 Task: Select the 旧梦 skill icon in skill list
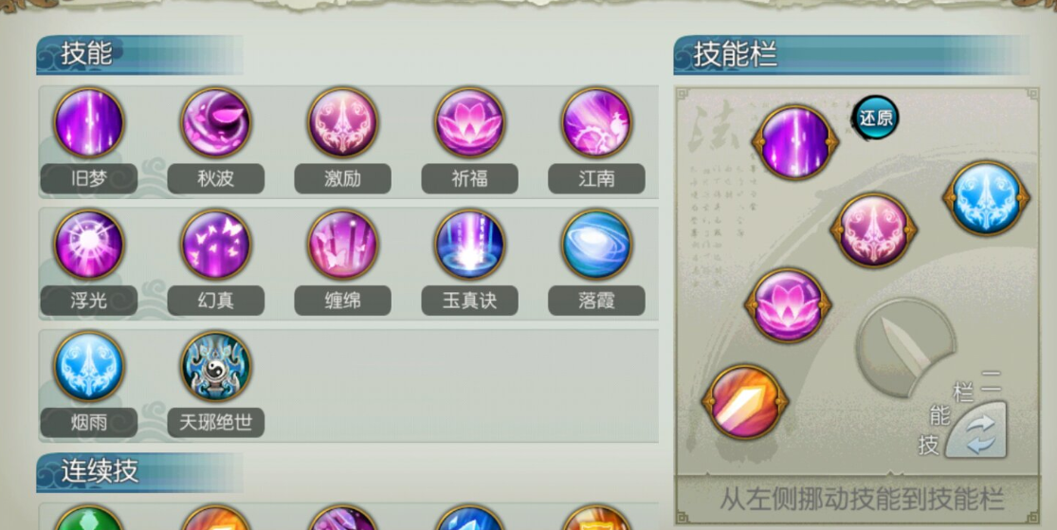89,122
